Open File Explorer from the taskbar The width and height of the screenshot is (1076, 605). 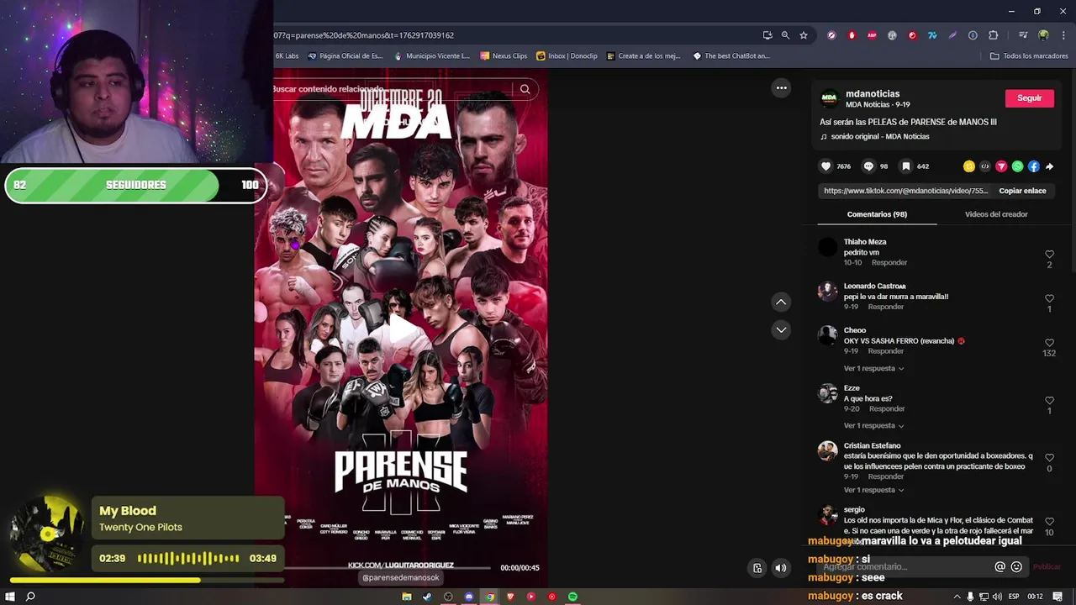click(x=407, y=597)
